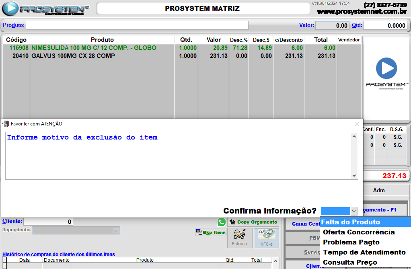Click the Entrega delivery motorcycle icon
The height and width of the screenshot is (269, 411).
[240, 238]
